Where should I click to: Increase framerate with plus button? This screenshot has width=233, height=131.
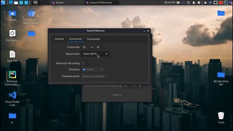pos(98,47)
